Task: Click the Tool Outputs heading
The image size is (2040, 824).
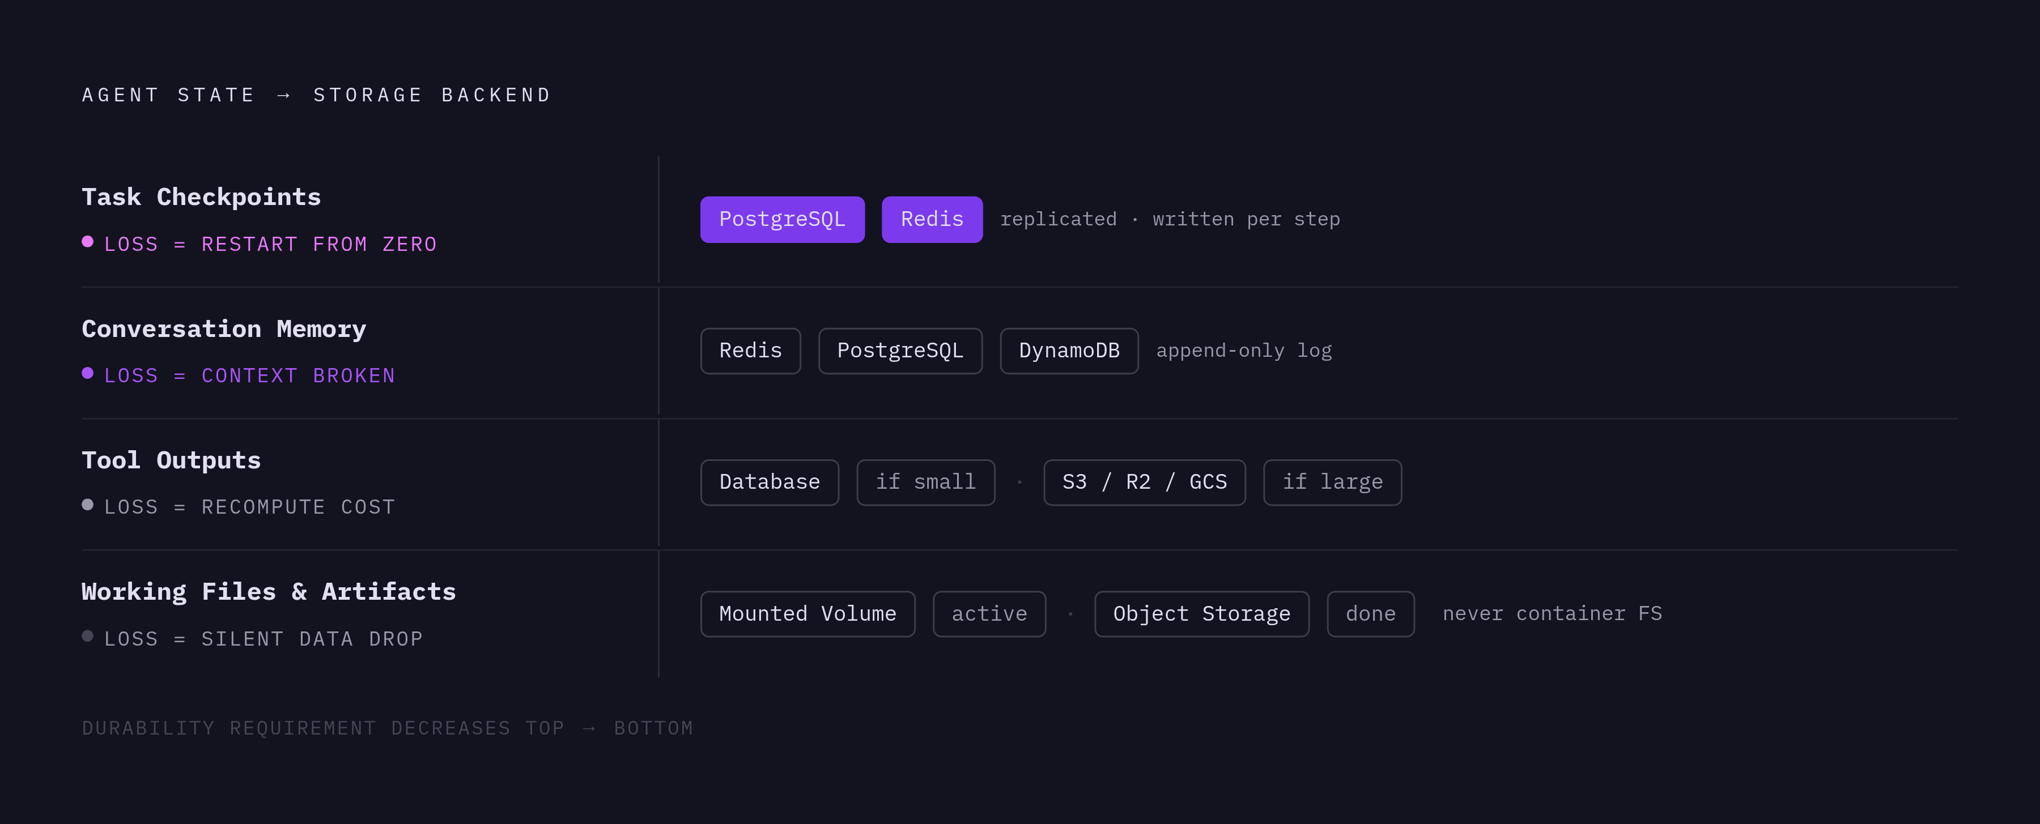Action: point(171,460)
